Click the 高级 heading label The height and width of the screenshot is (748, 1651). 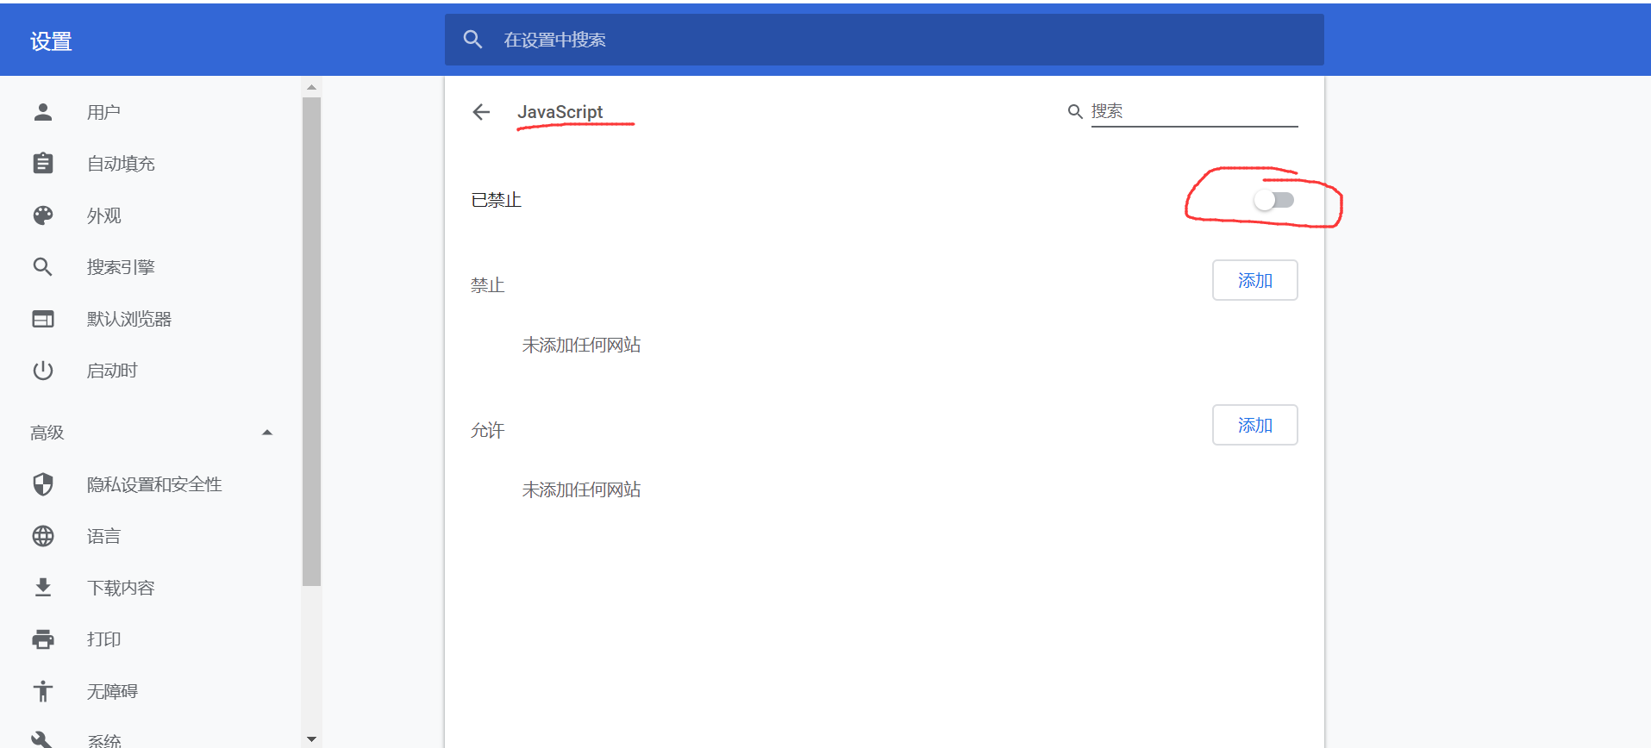pyautogui.click(x=47, y=433)
